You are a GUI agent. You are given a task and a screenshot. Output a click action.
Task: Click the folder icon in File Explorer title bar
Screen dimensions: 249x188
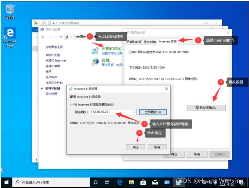(x=36, y=23)
